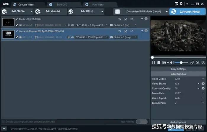The image size is (207, 132).
Task: Click the pencil rename icon for Game.of.Thrones file
Action: tap(17, 31)
